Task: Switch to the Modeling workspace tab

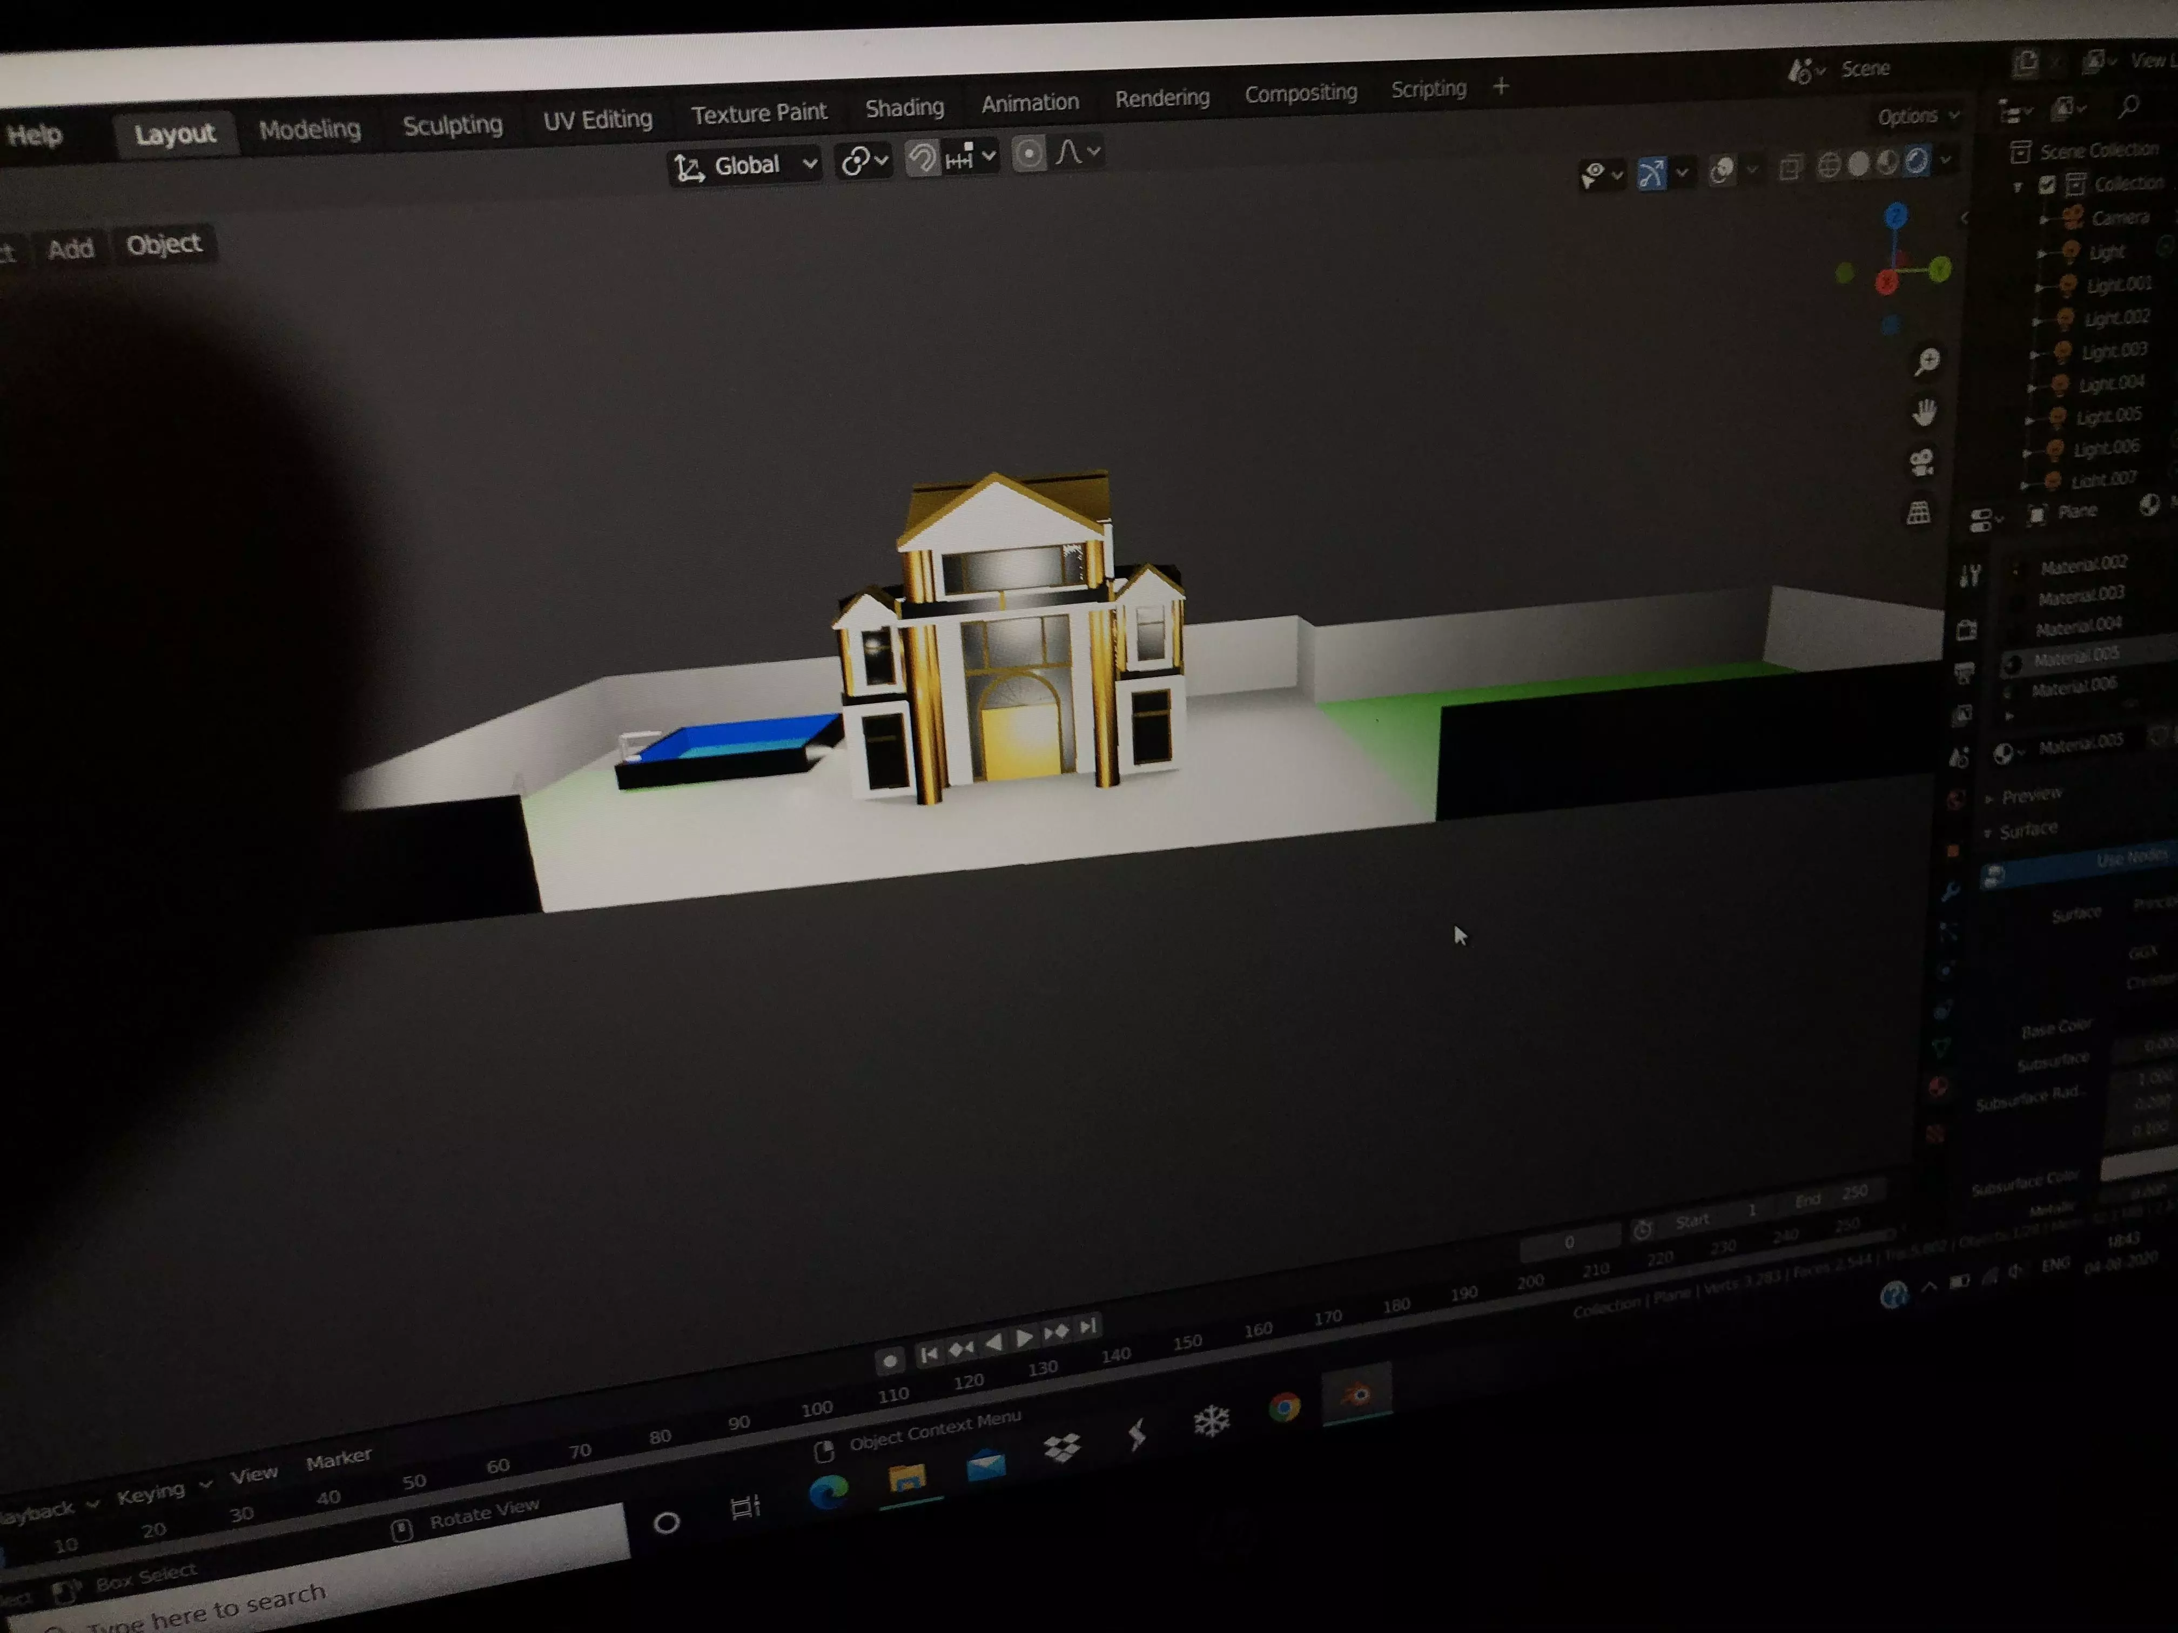Action: pos(309,129)
